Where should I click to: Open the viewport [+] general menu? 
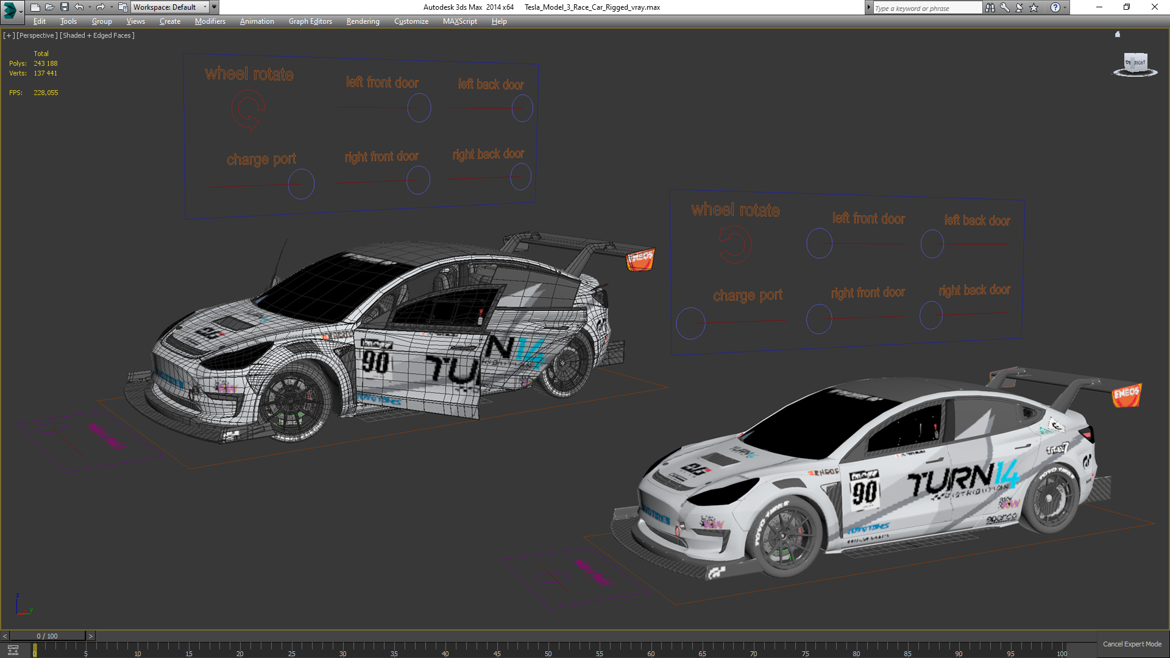tap(9, 35)
